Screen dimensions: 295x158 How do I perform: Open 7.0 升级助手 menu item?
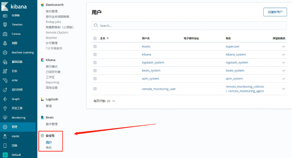point(54,48)
